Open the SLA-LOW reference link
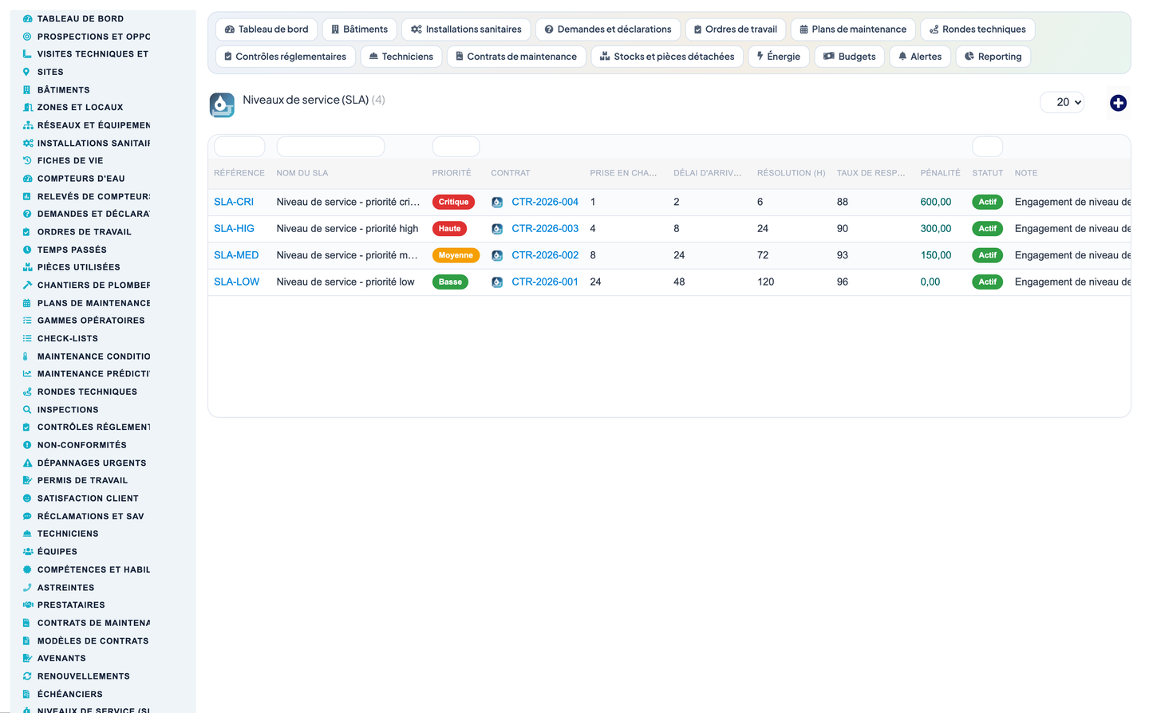1153x713 pixels. (236, 282)
